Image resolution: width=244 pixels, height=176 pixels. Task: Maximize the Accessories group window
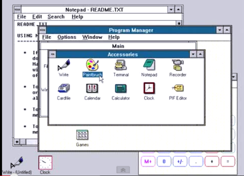200,54
